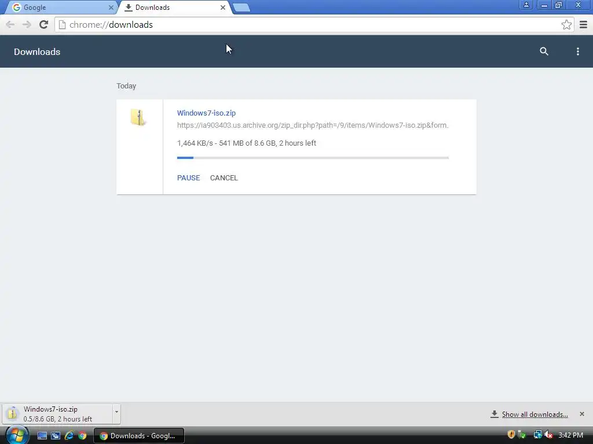The image size is (593, 444).
Task: Click the zip file icon in the download card
Action: point(138,117)
